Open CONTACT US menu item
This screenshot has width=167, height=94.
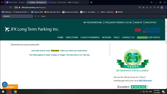(x=128, y=37)
